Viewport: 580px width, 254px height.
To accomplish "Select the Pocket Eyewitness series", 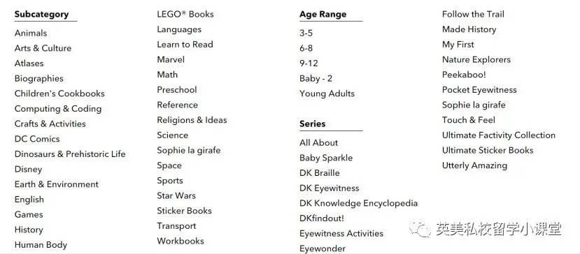I will click(x=479, y=90).
